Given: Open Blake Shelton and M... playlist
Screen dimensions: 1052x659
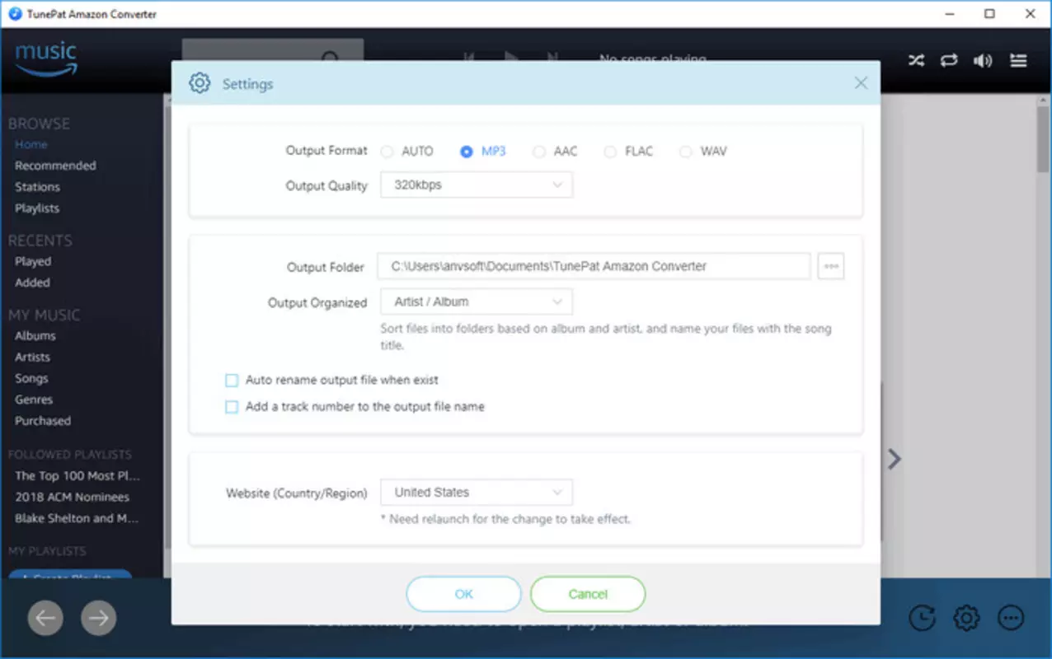Looking at the screenshot, I should pyautogui.click(x=77, y=519).
